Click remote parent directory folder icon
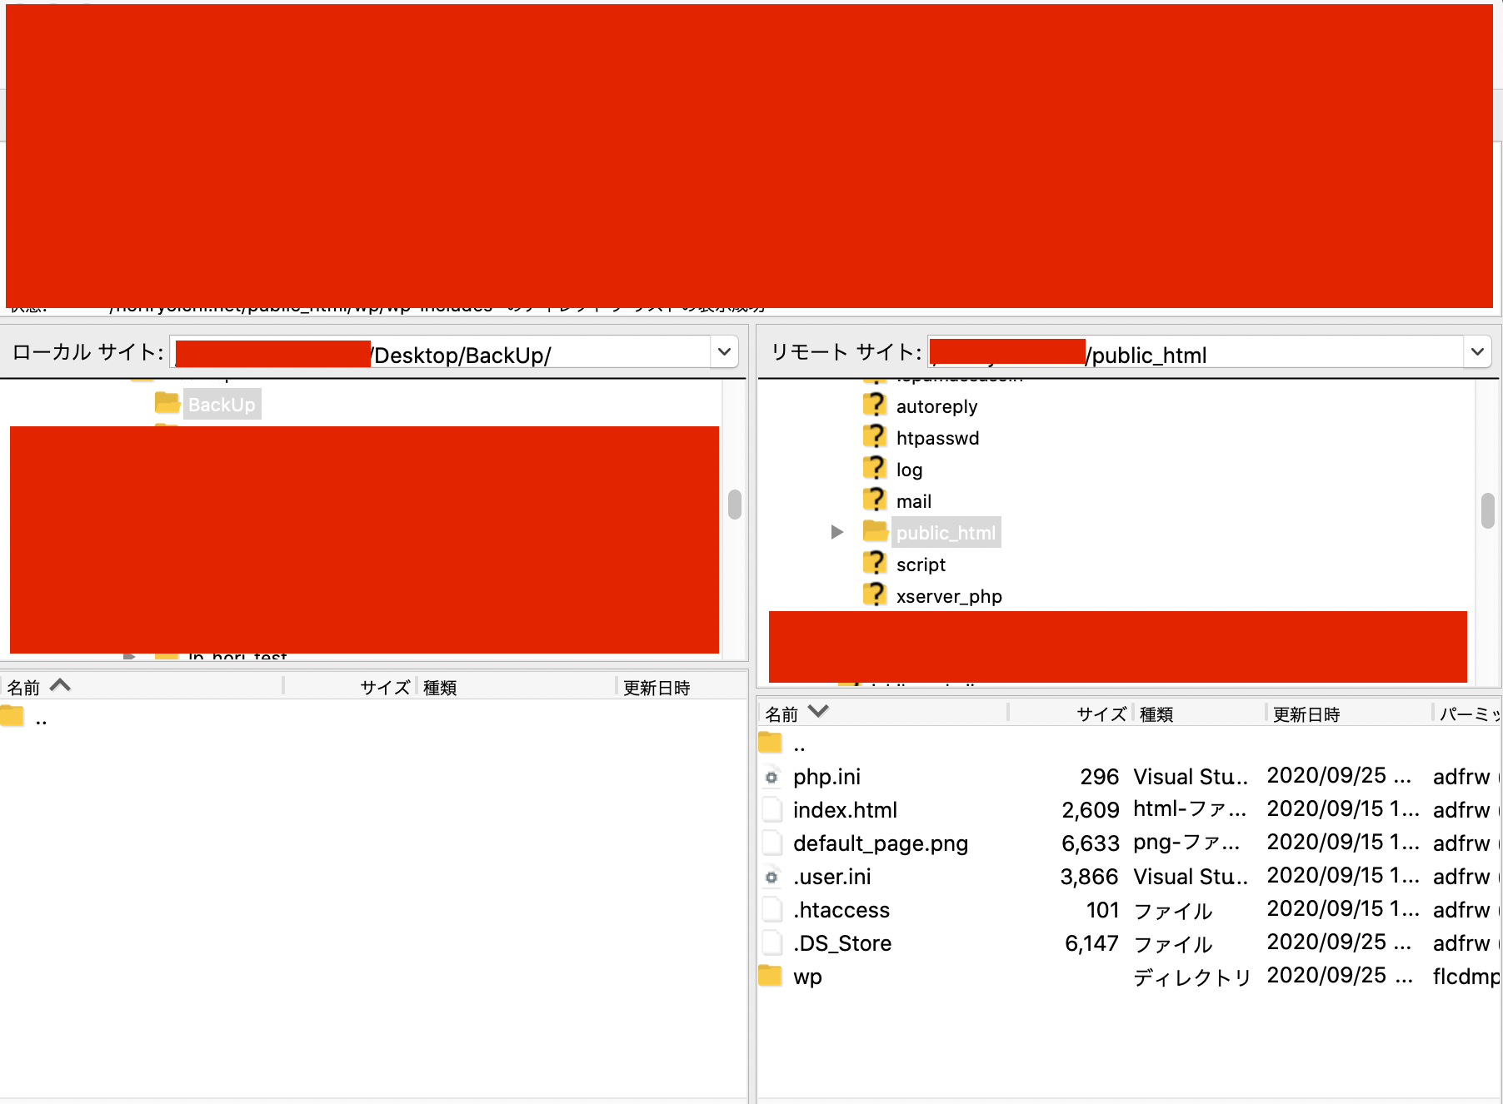 [x=771, y=742]
